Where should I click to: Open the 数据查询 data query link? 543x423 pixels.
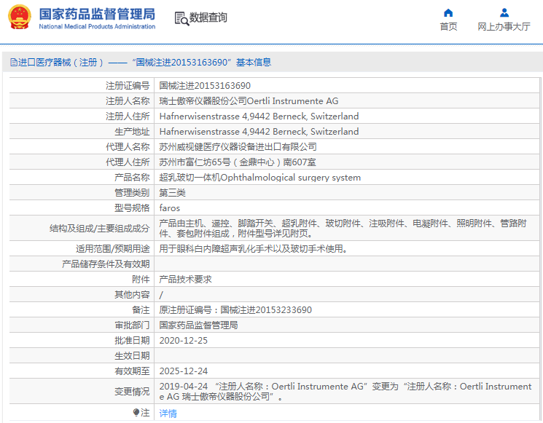(208, 17)
